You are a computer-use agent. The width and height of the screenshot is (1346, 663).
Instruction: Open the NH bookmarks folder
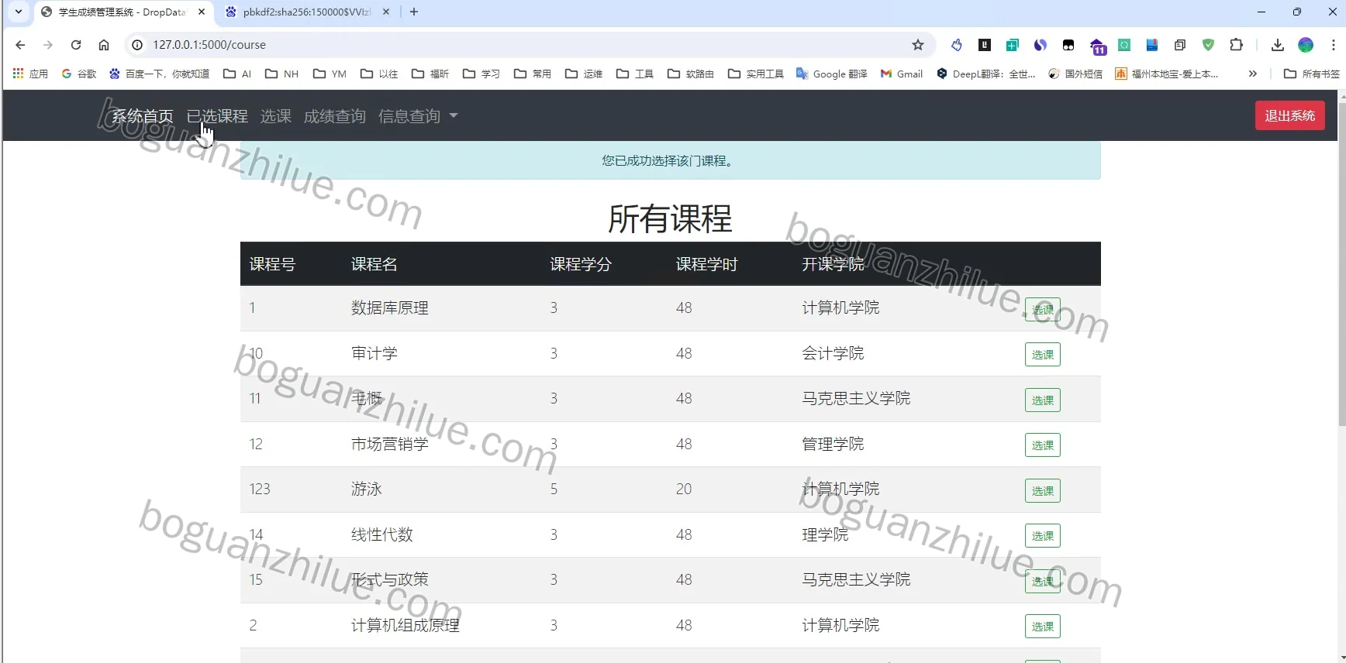pyautogui.click(x=282, y=74)
